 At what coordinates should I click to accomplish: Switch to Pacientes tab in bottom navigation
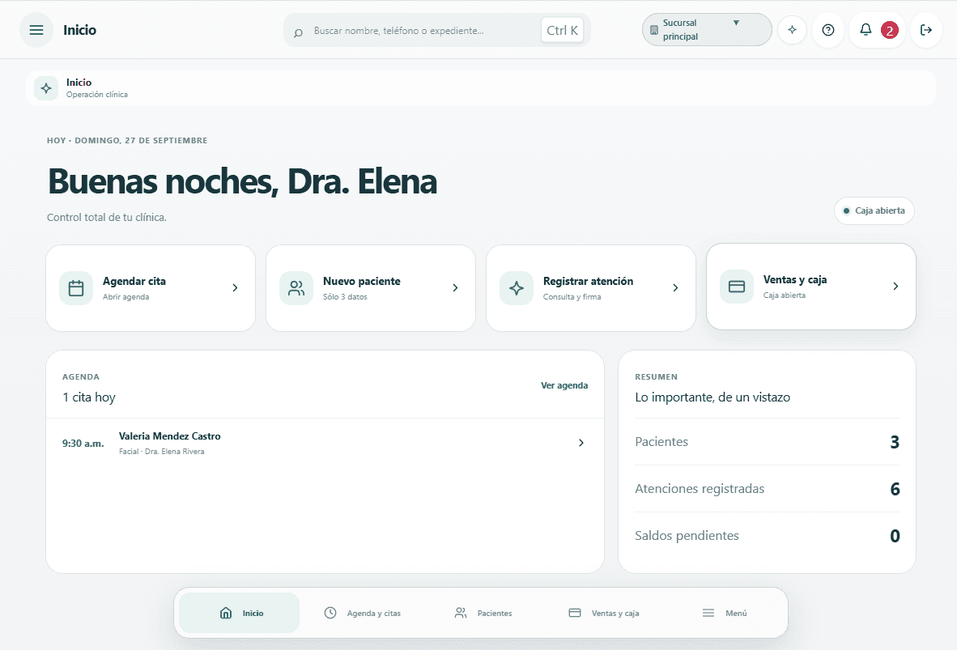pyautogui.click(x=483, y=613)
